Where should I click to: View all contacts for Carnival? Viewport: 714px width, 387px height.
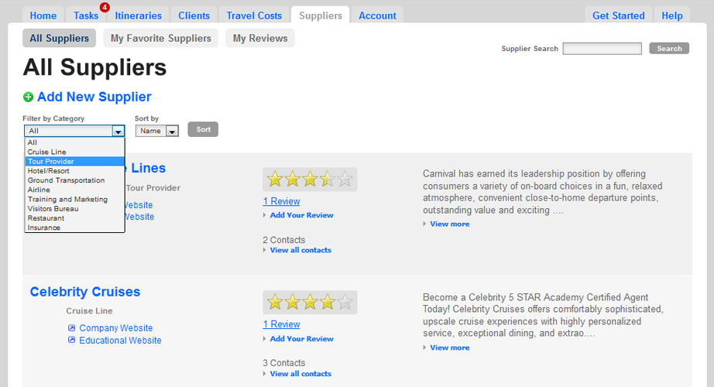[x=300, y=250]
